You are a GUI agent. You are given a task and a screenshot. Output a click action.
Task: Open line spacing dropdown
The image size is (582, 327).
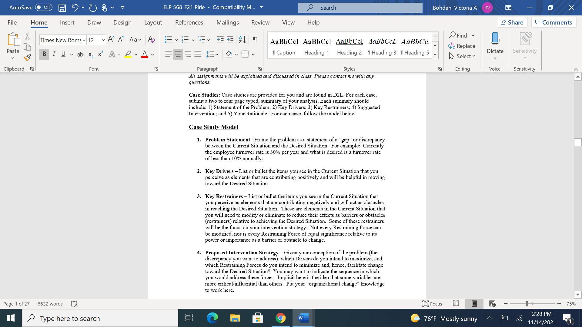(212, 54)
